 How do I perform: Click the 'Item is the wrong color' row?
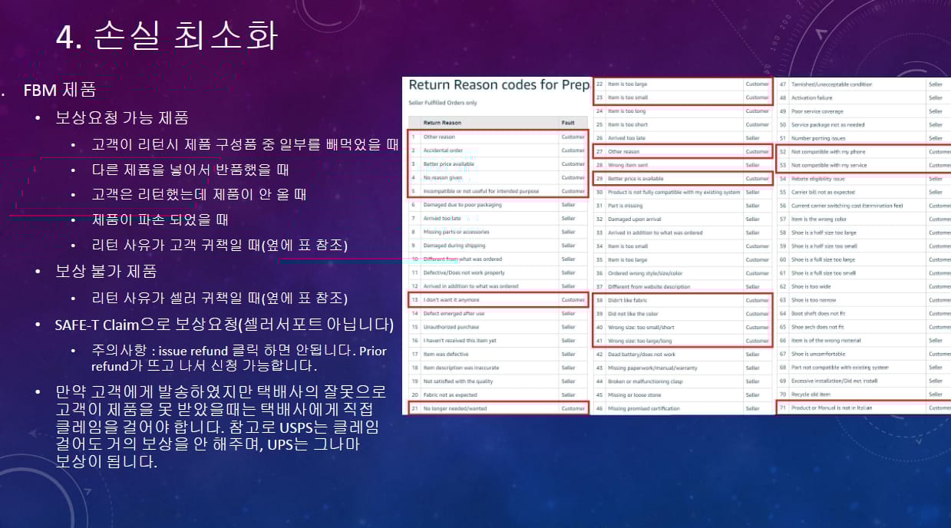(x=863, y=219)
